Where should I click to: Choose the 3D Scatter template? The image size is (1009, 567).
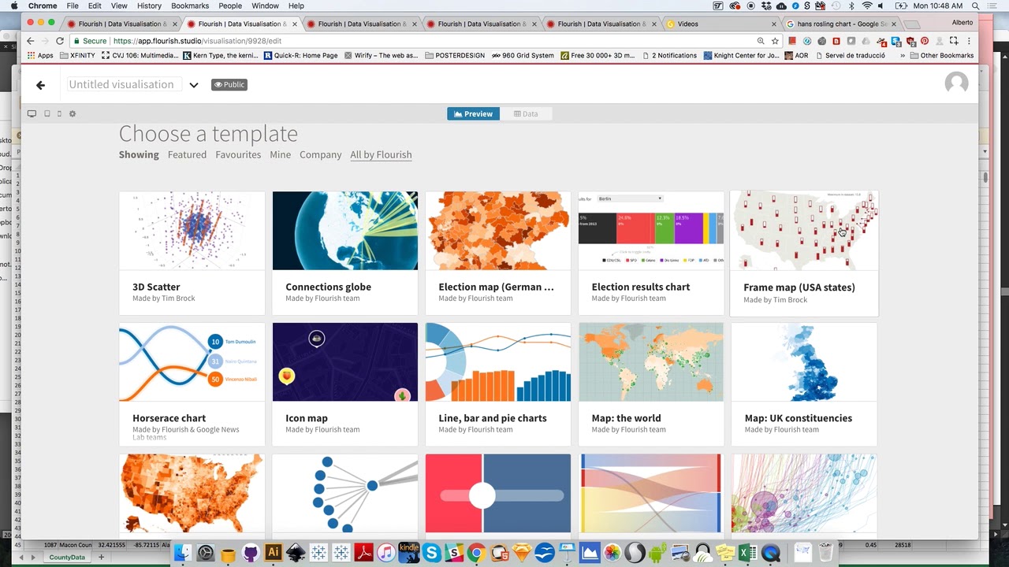[192, 253]
